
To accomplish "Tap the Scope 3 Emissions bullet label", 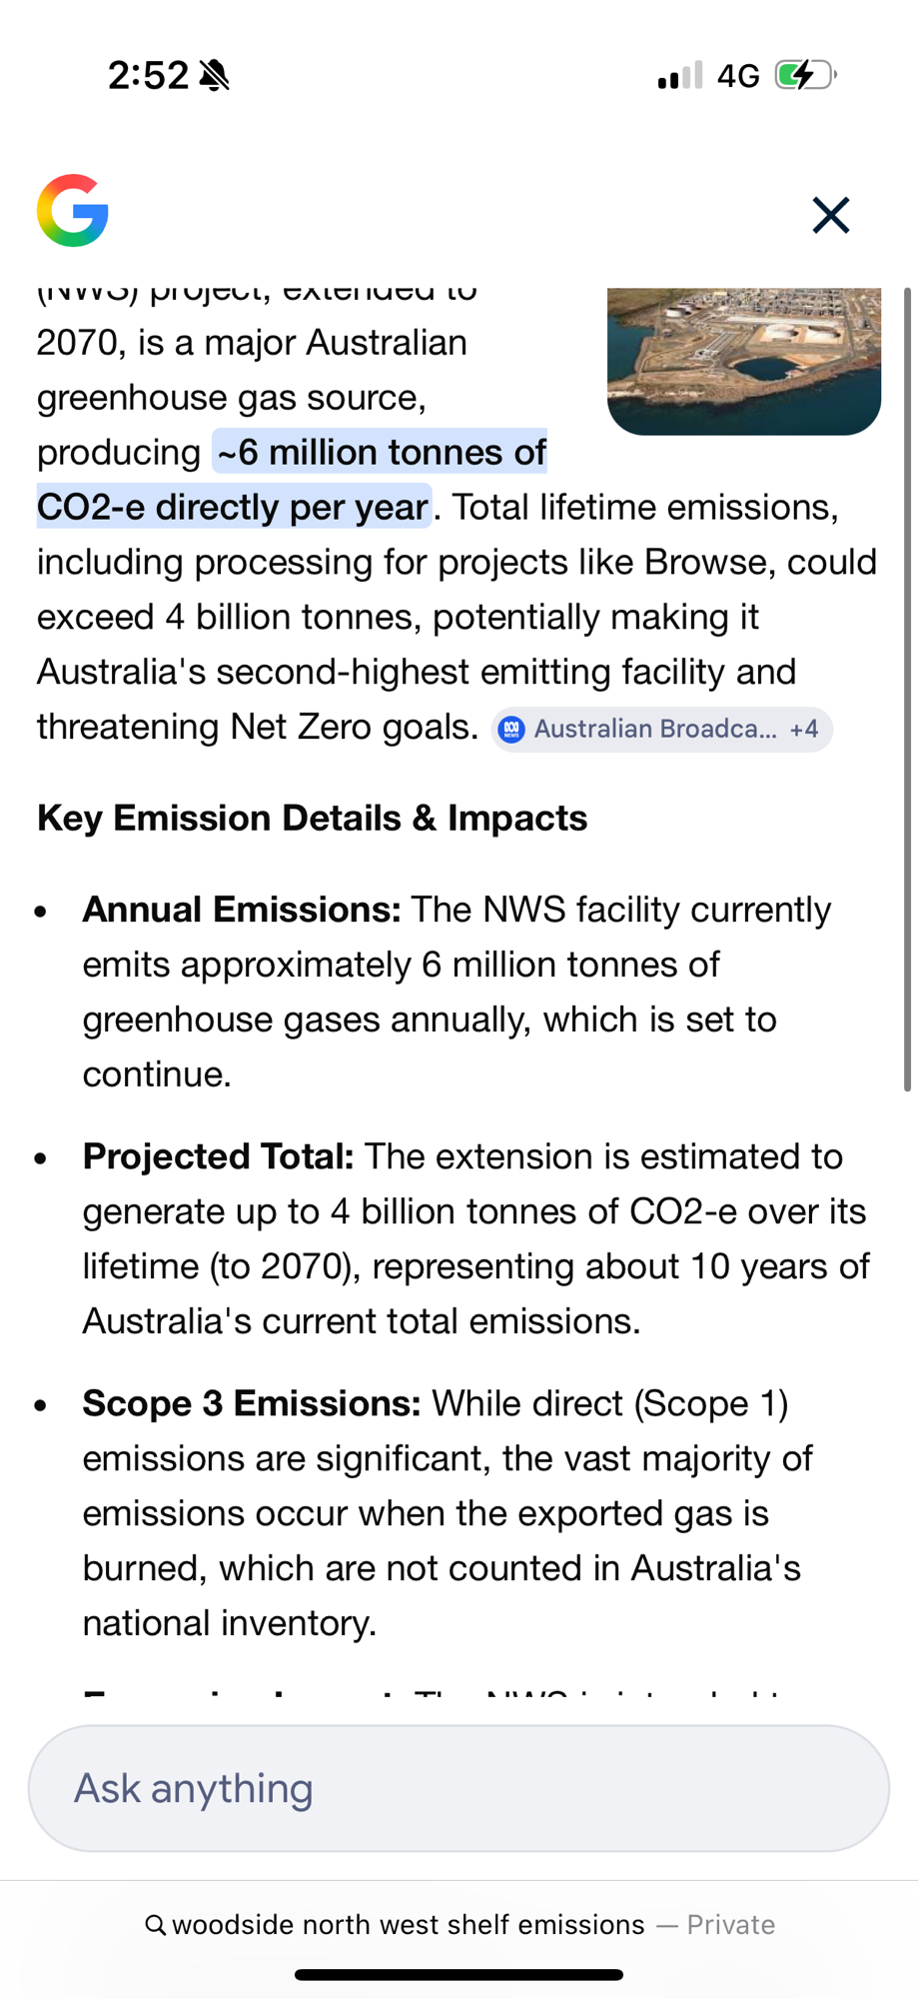I will (x=252, y=1403).
